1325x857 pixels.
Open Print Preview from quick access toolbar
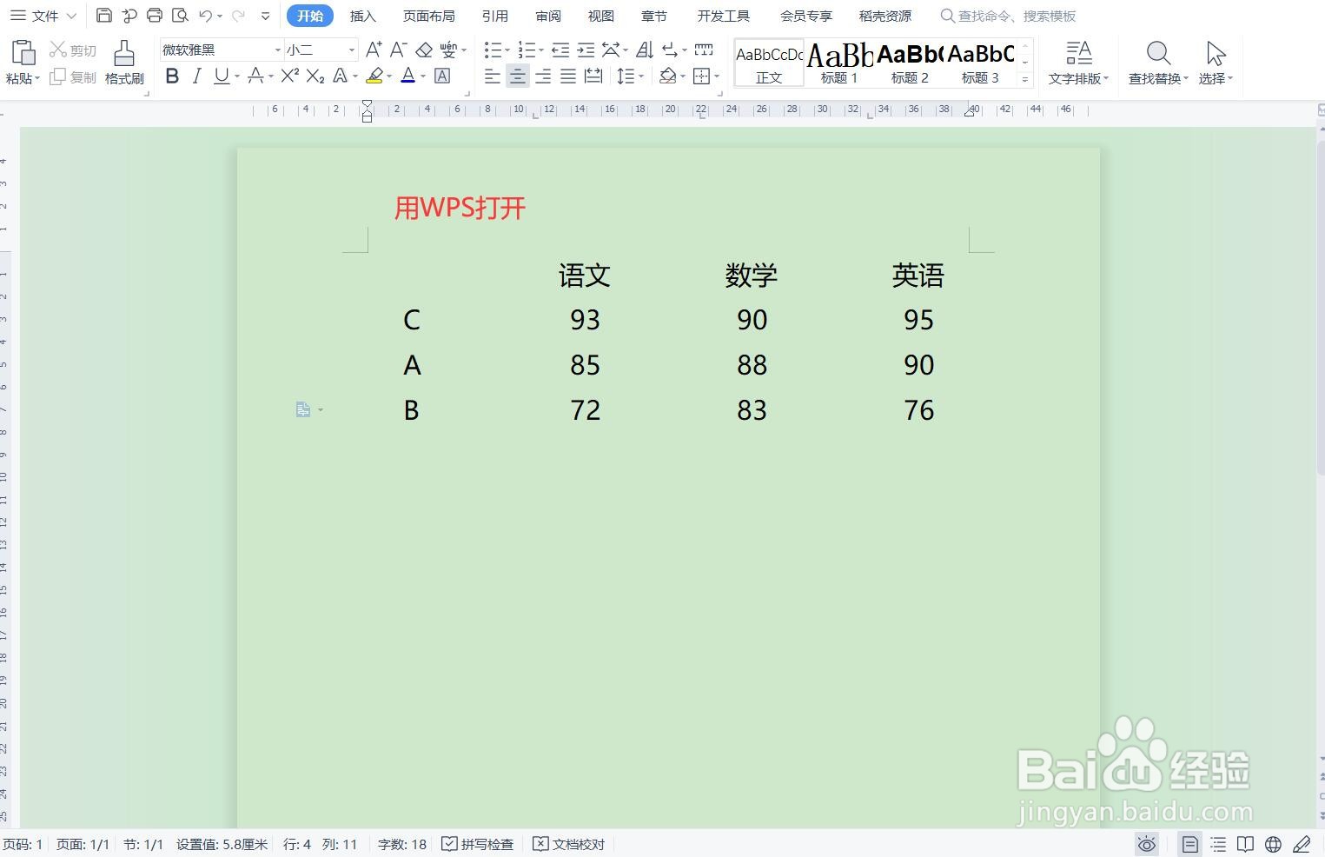point(180,16)
